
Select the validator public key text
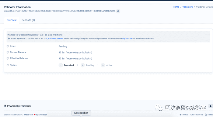(x=60, y=11)
